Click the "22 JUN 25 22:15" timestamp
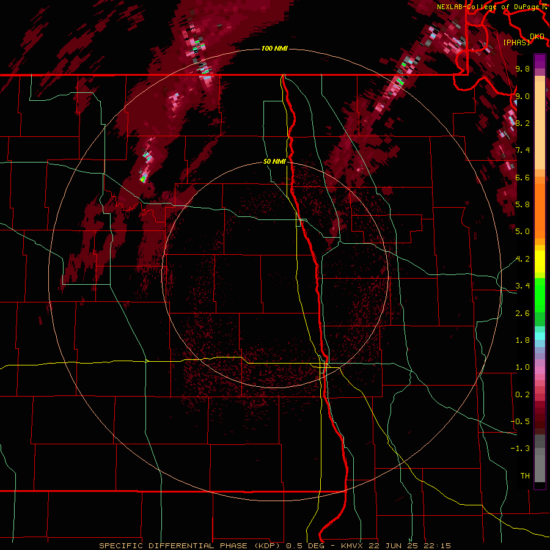The width and height of the screenshot is (550, 550). tap(409, 546)
